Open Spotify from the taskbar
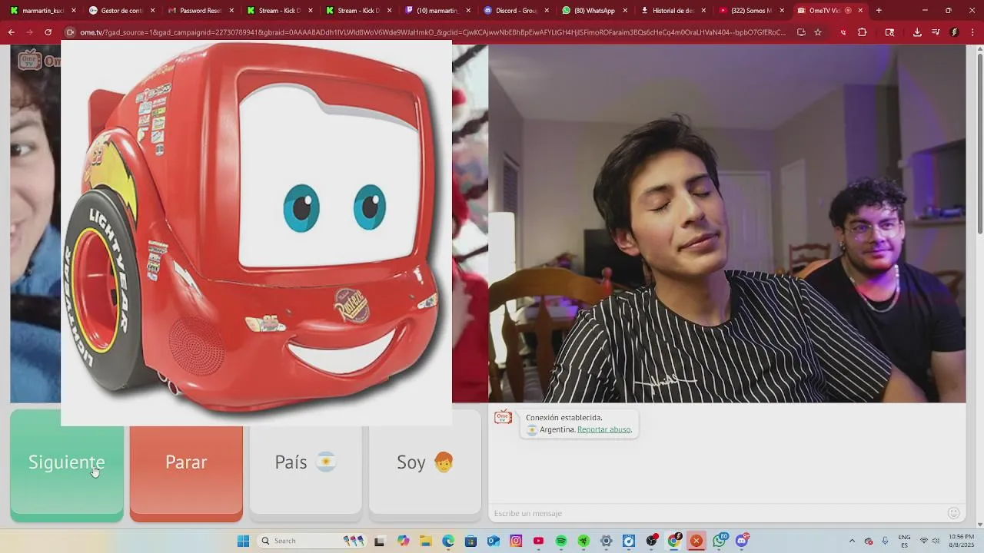The height and width of the screenshot is (553, 984). 561,541
